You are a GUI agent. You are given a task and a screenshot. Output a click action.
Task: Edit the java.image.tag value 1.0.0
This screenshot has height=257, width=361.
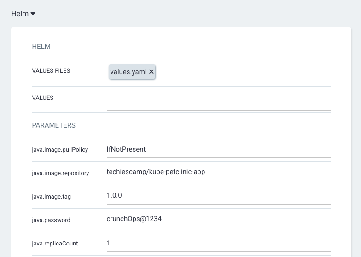218,196
